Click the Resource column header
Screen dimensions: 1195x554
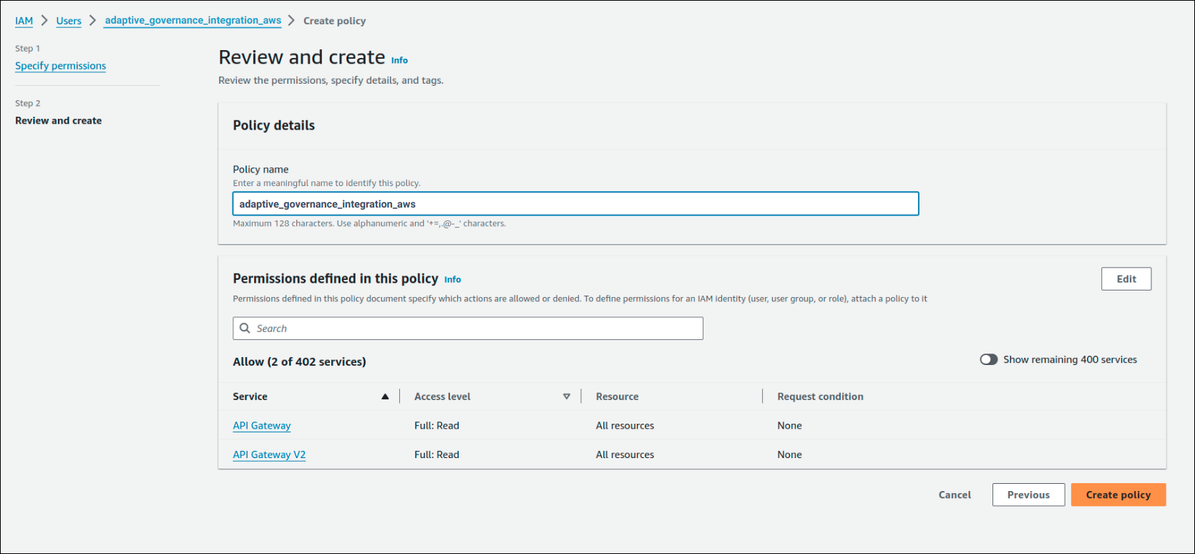pos(617,397)
